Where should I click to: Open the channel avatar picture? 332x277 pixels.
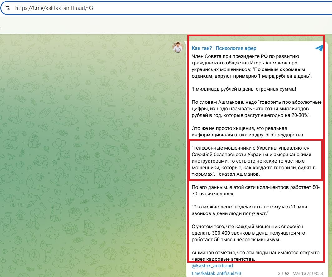tap(178, 47)
